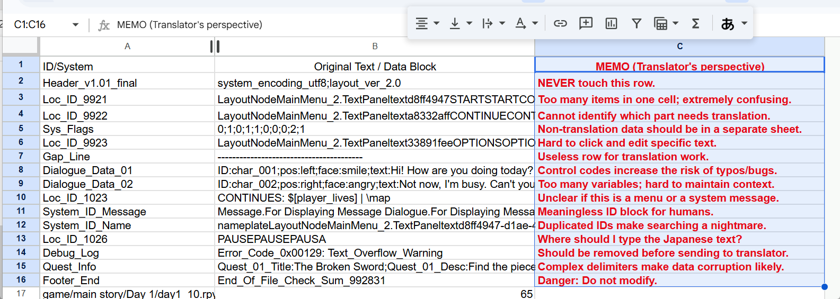Screen dimensions: 840x299
Task: Insert a chart from the toolbar
Action: click(611, 23)
